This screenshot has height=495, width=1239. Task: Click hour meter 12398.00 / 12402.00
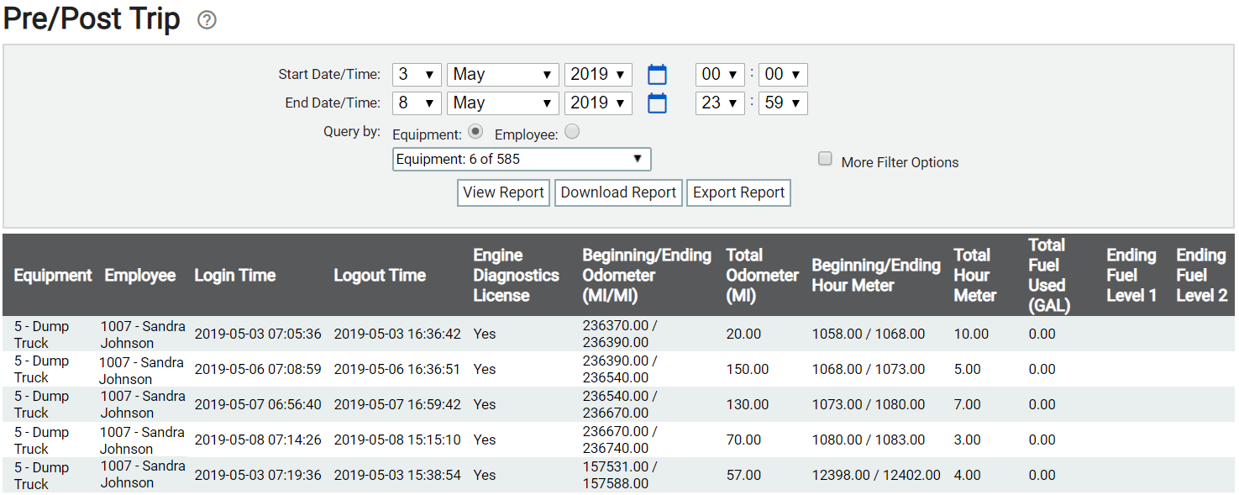[x=876, y=476]
